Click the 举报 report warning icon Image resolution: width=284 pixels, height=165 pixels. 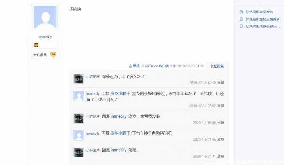(130, 66)
